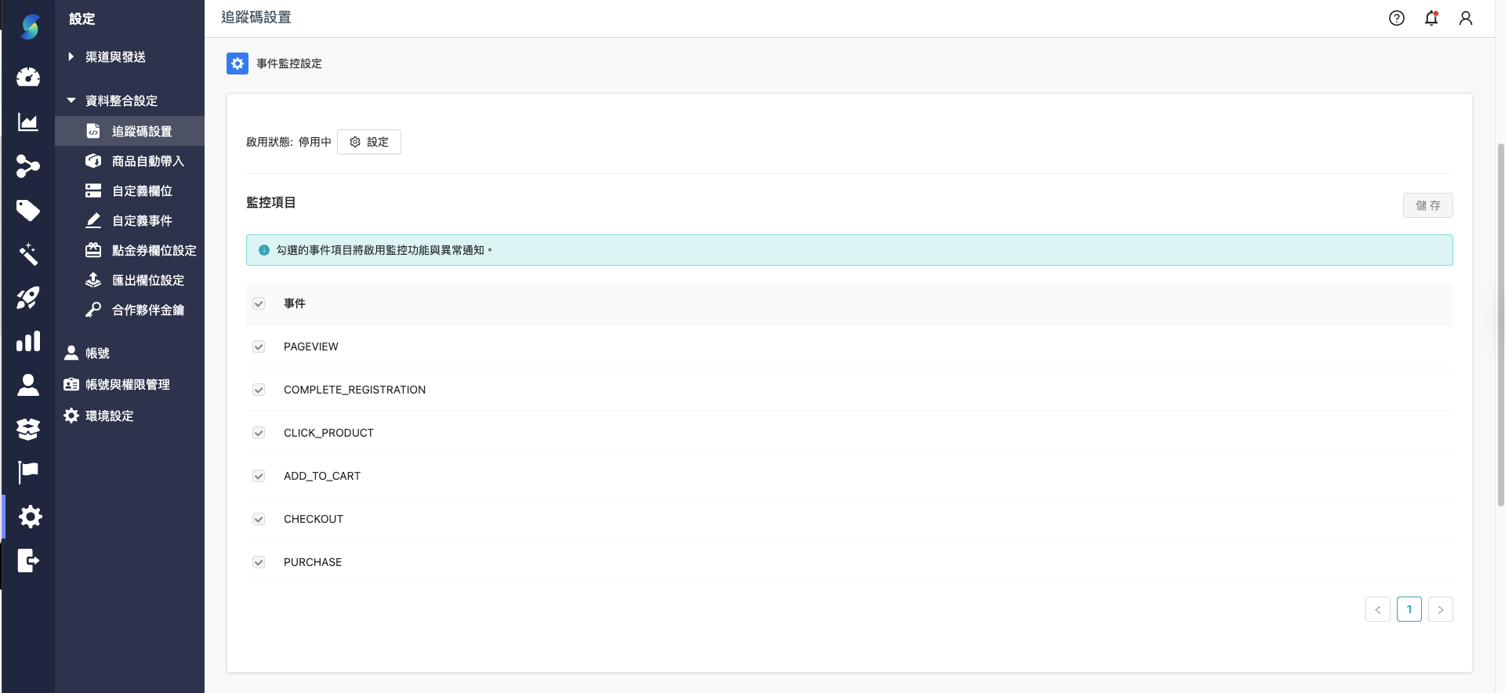The image size is (1505, 693).
Task: Click the logout icon in sidebar
Action: pyautogui.click(x=28, y=561)
